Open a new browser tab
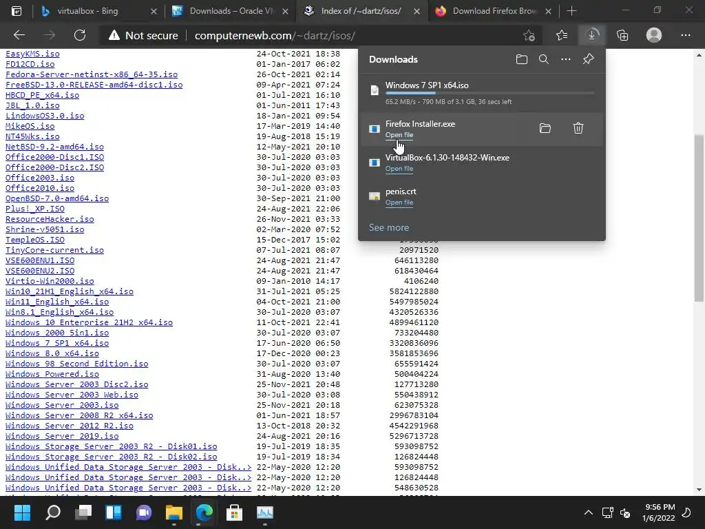Screen dimensions: 705x529 (571, 11)
